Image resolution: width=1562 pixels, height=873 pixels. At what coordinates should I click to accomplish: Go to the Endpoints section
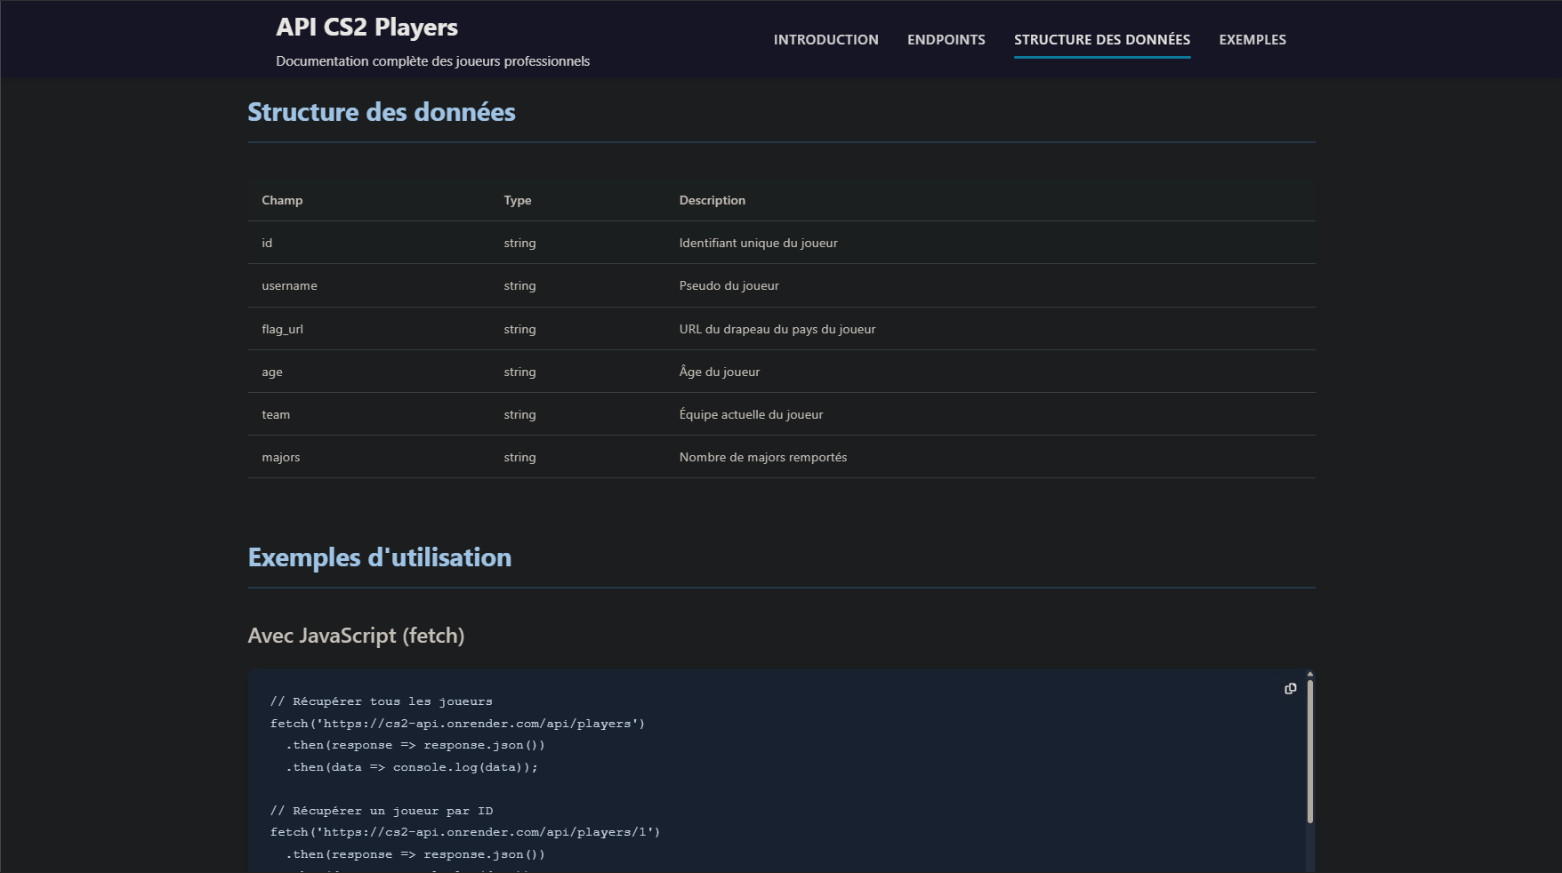(946, 40)
